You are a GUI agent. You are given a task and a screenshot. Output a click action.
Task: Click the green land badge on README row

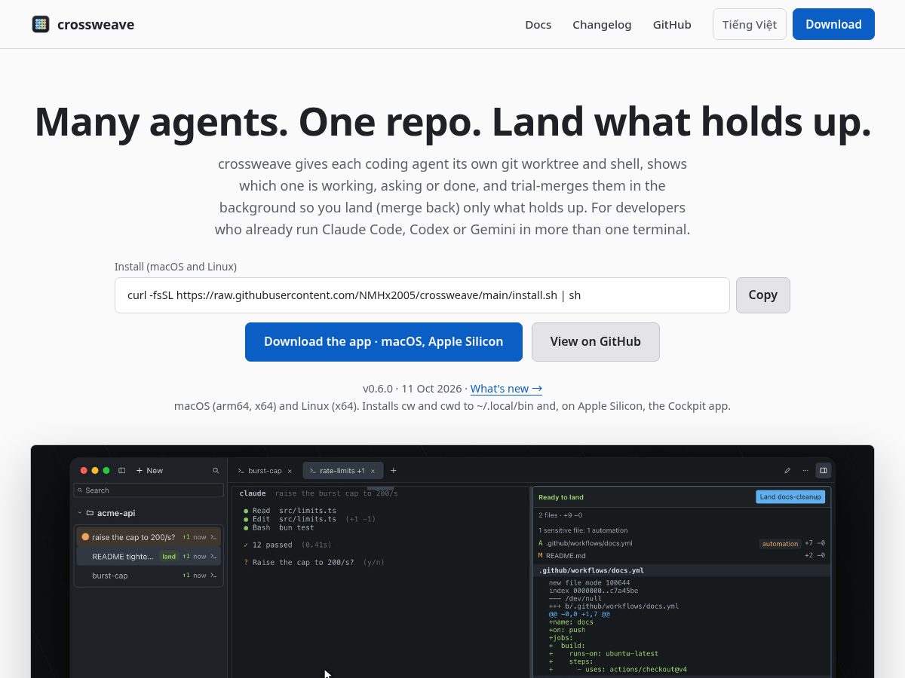pyautogui.click(x=169, y=557)
